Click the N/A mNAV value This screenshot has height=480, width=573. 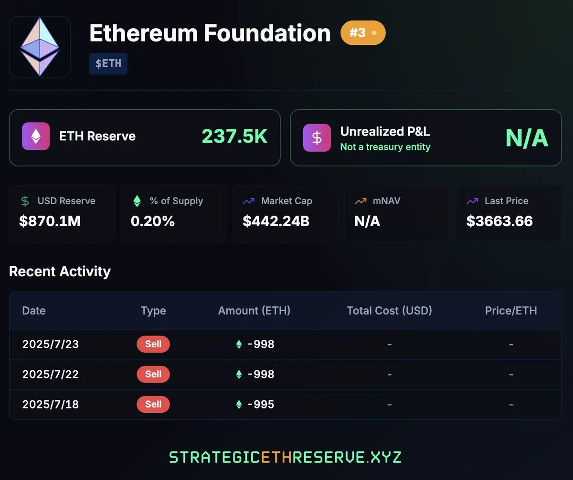click(367, 221)
